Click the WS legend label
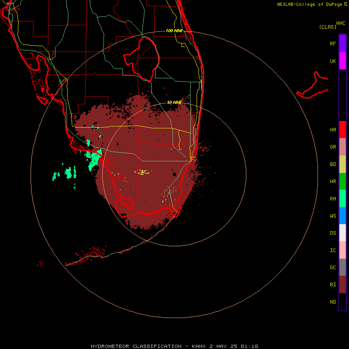The height and width of the screenshot is (349, 349). (333, 216)
